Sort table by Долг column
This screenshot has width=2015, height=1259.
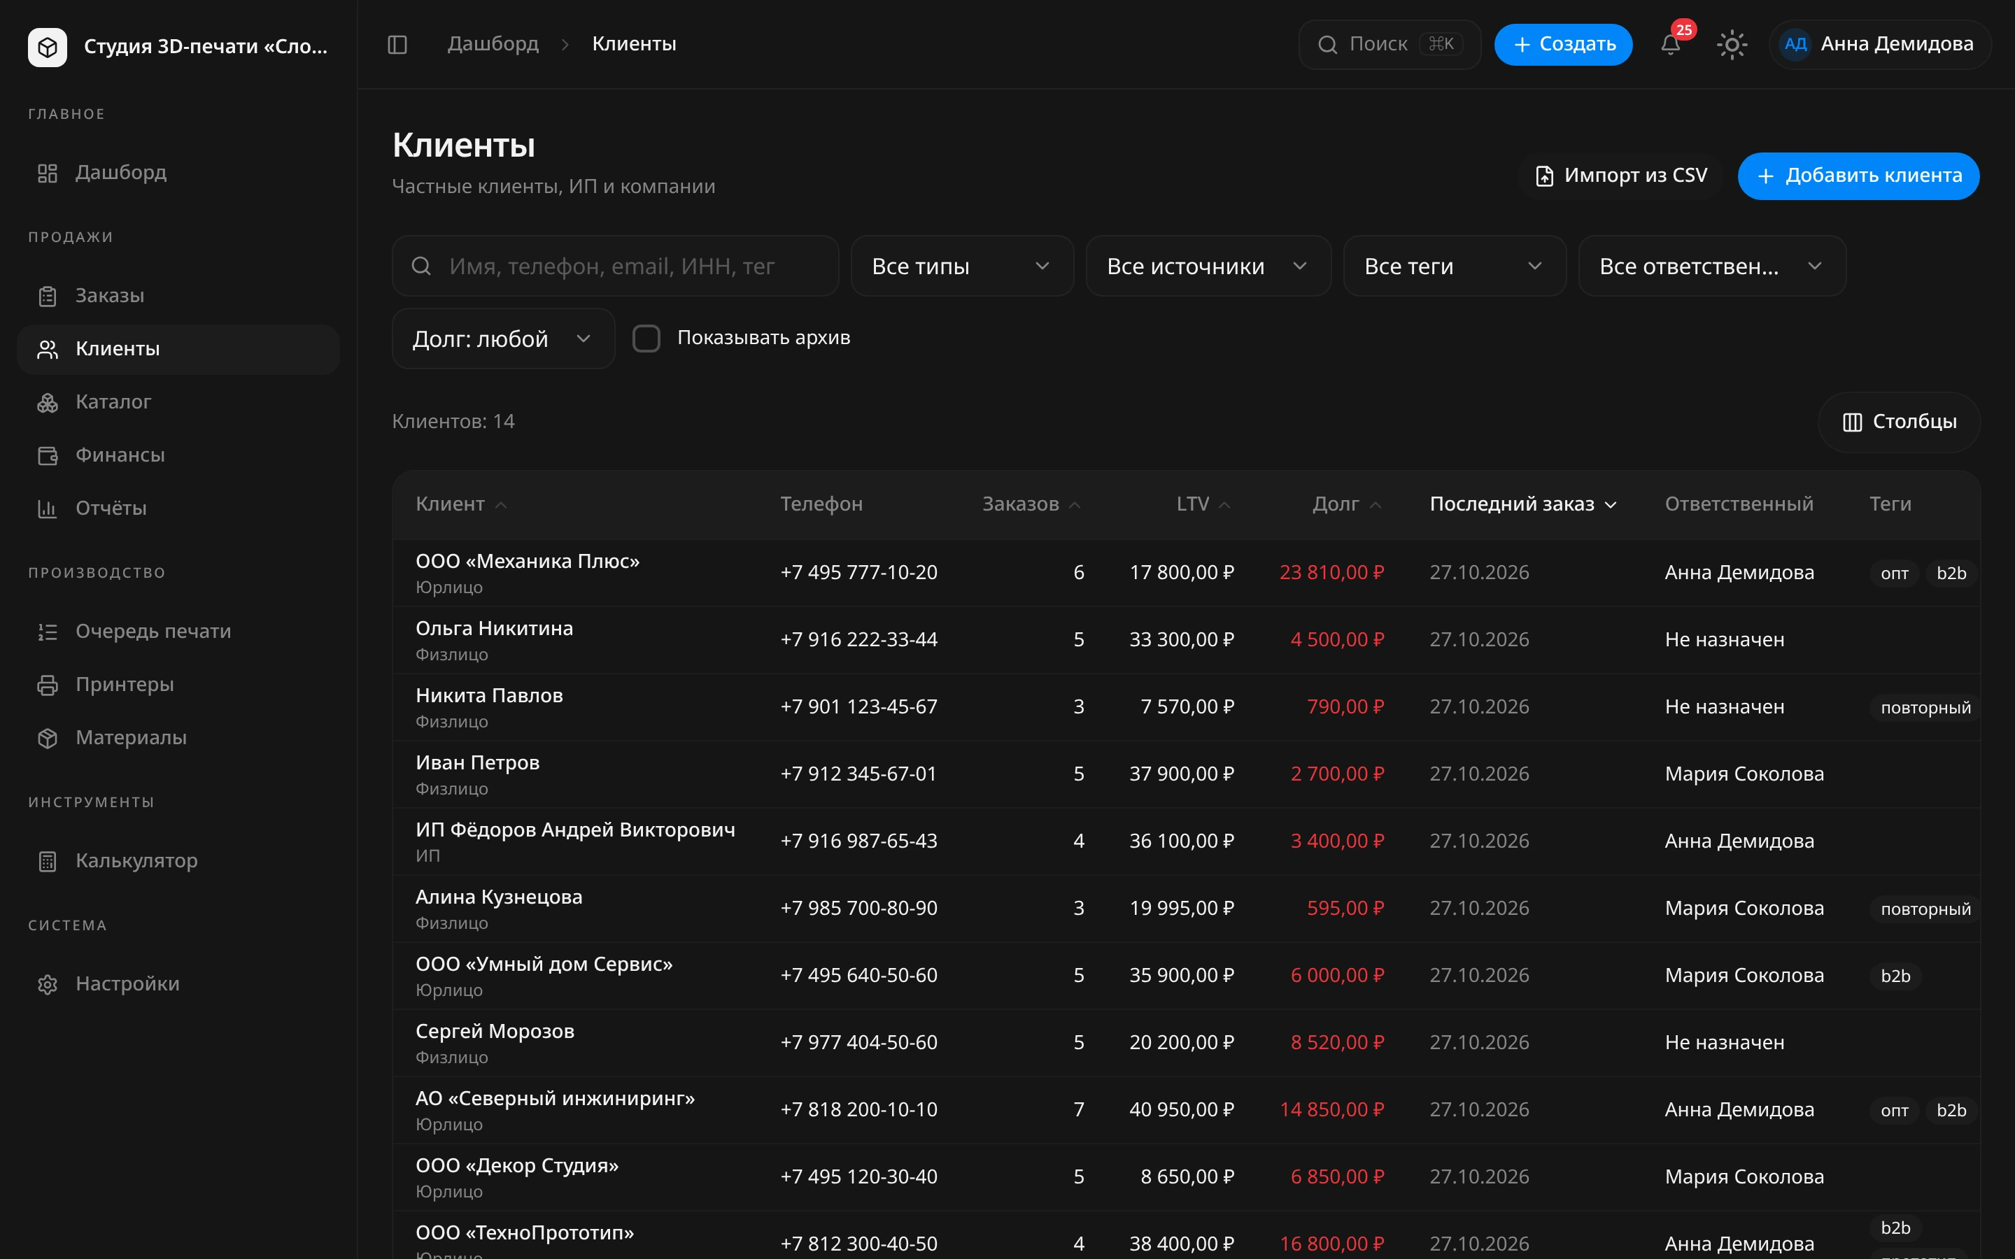tap(1346, 504)
